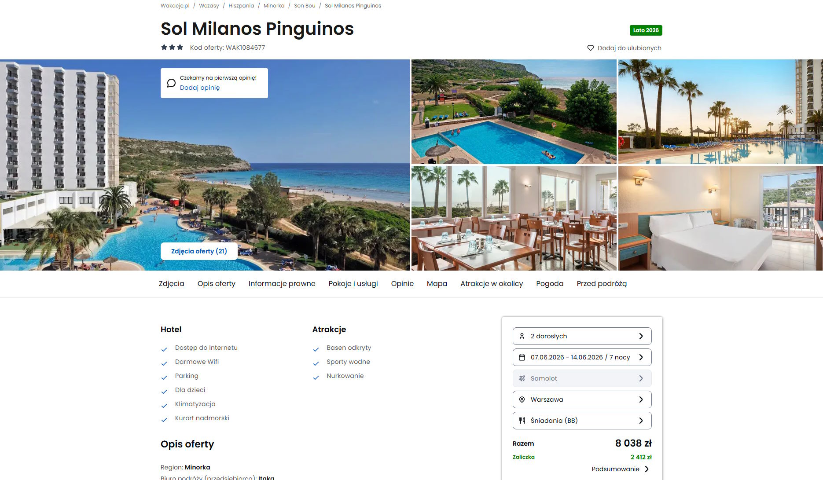The width and height of the screenshot is (823, 480).
Task: Open the hotel bedroom photo thumbnail
Action: pyautogui.click(x=720, y=218)
